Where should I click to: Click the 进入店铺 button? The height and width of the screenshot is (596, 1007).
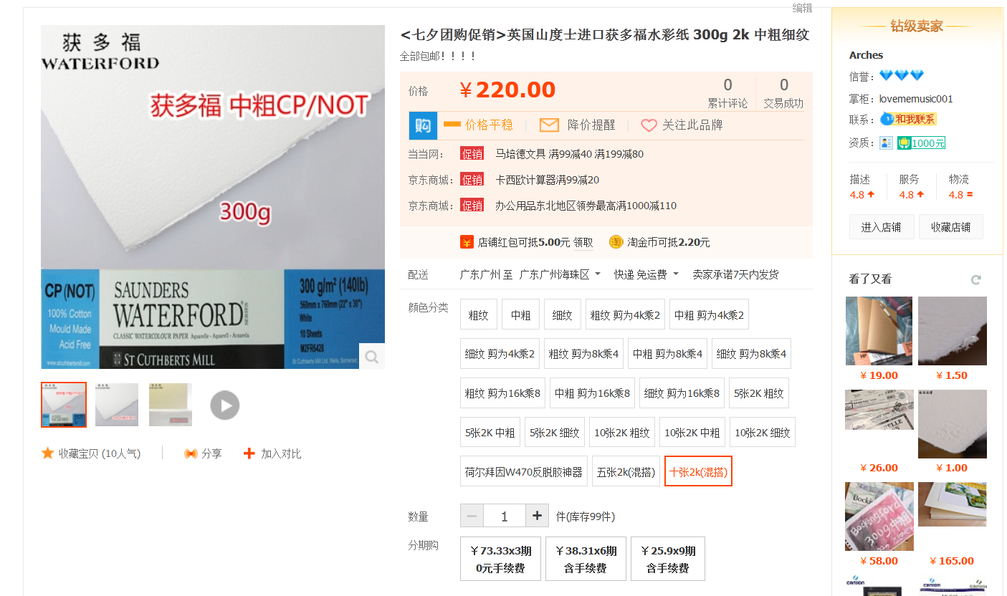click(882, 227)
